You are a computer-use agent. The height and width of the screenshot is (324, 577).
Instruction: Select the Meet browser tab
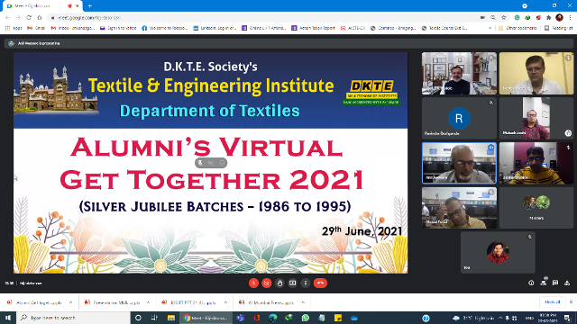pos(42,6)
